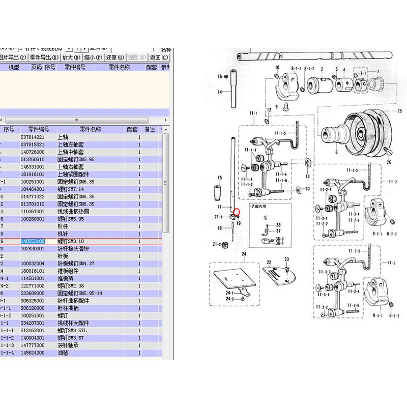This screenshot has height=407, width=407.
Task: Click the horizontal scrollbar left arrow
Action: pos(2,120)
